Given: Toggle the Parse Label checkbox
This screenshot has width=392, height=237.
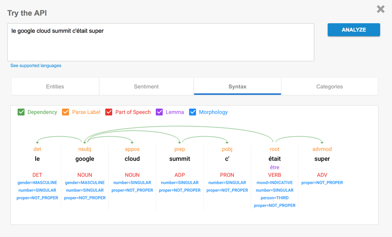Looking at the screenshot, I should coord(66,112).
